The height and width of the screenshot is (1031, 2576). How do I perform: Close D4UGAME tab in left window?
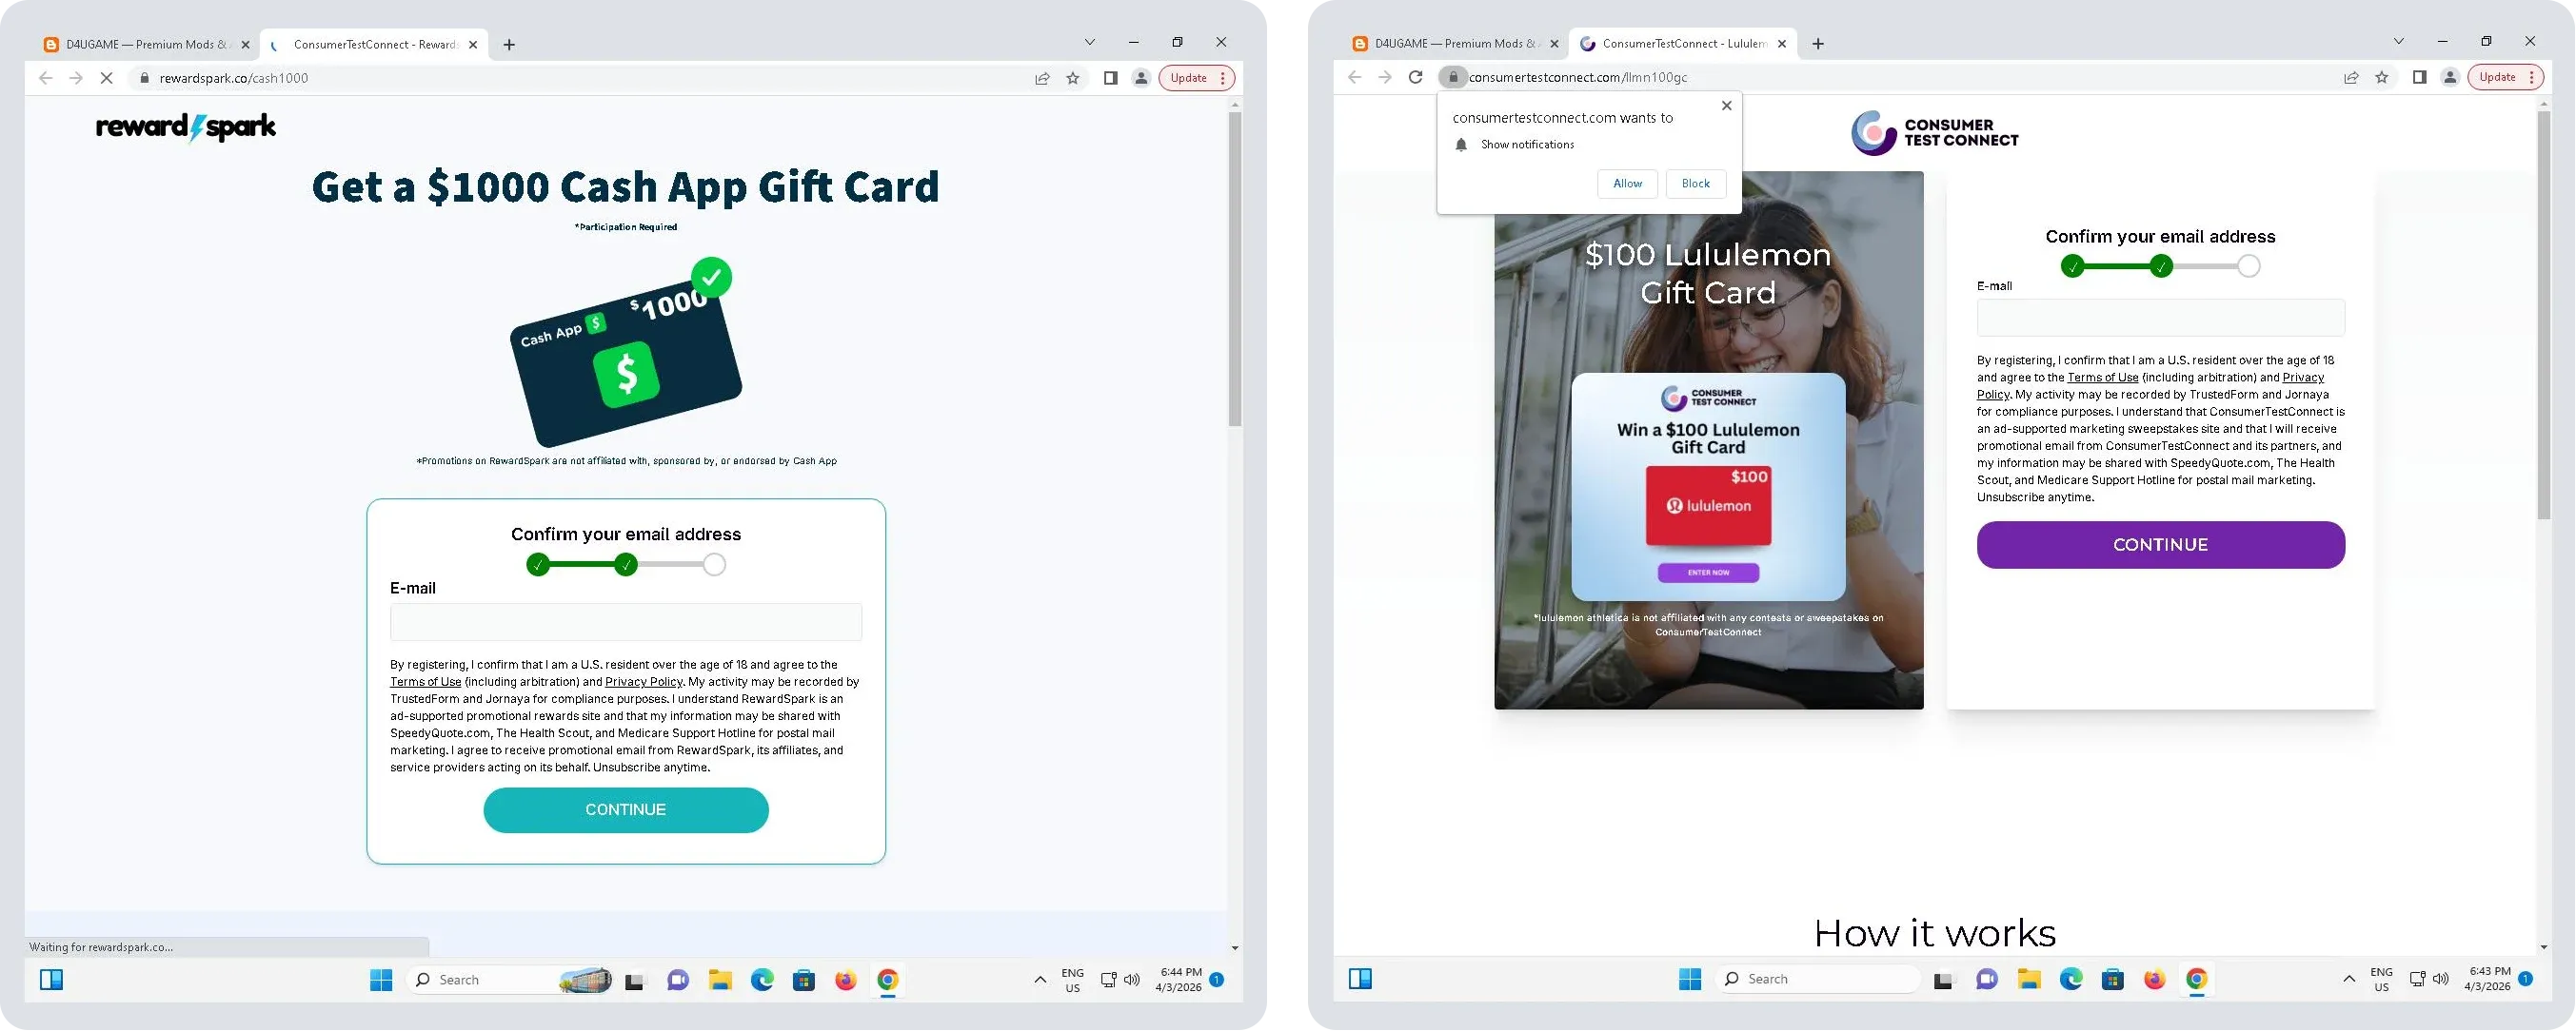coord(246,45)
